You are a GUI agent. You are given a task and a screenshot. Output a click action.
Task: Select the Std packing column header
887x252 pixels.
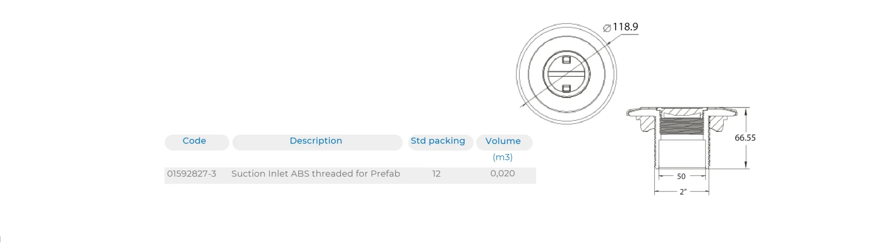(x=438, y=141)
